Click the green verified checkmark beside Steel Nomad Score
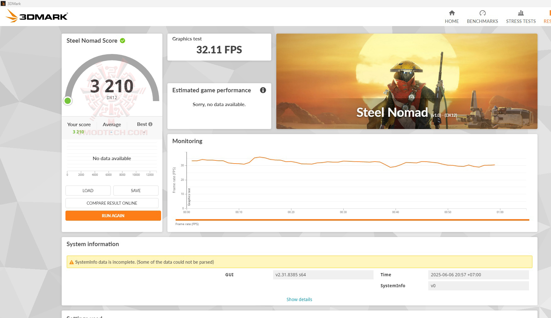This screenshot has width=551, height=318. tap(123, 40)
